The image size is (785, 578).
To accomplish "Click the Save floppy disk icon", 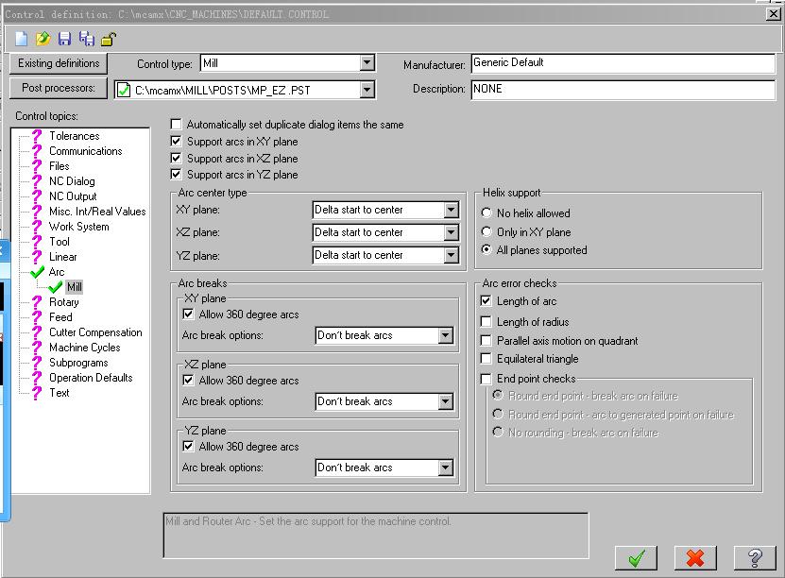I will [64, 39].
